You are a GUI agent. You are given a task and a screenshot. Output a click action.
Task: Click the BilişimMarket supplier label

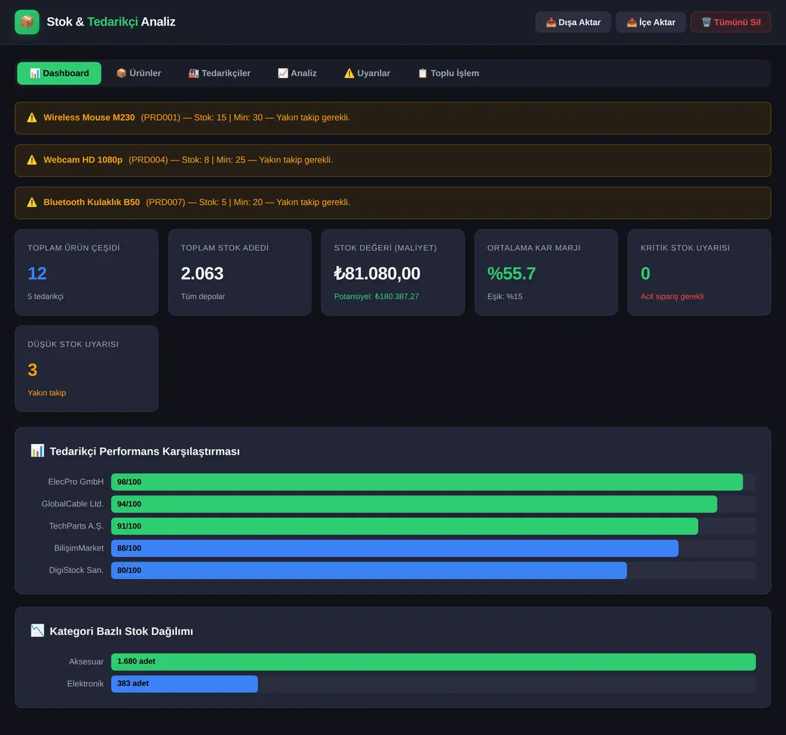(x=79, y=548)
